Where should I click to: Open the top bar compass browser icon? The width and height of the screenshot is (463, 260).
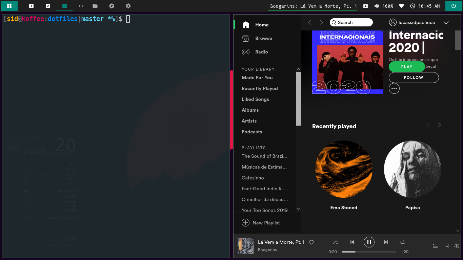[x=112, y=6]
